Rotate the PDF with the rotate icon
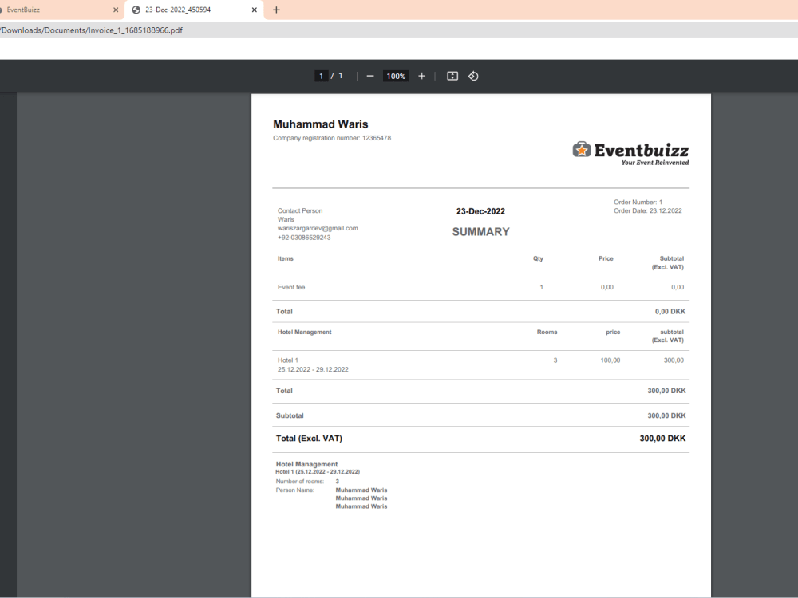This screenshot has height=598, width=798. 473,76
